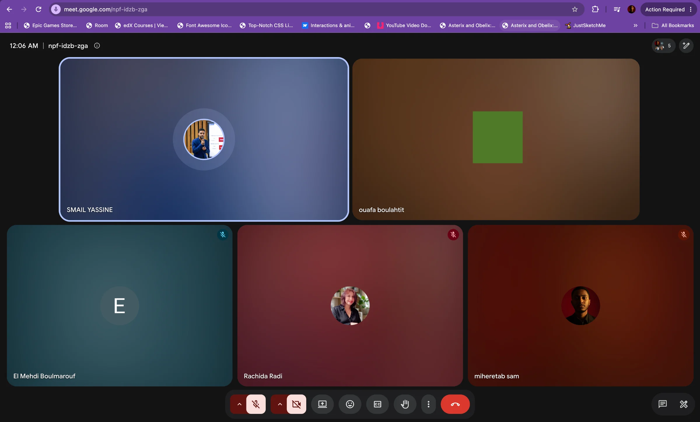Open participants list showing 5 people
The width and height of the screenshot is (700, 422).
coord(663,46)
